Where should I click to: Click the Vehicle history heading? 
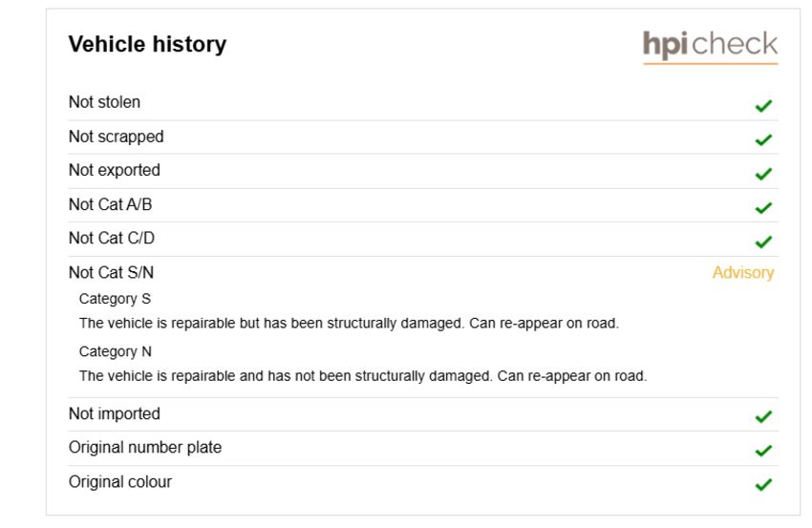point(147,44)
